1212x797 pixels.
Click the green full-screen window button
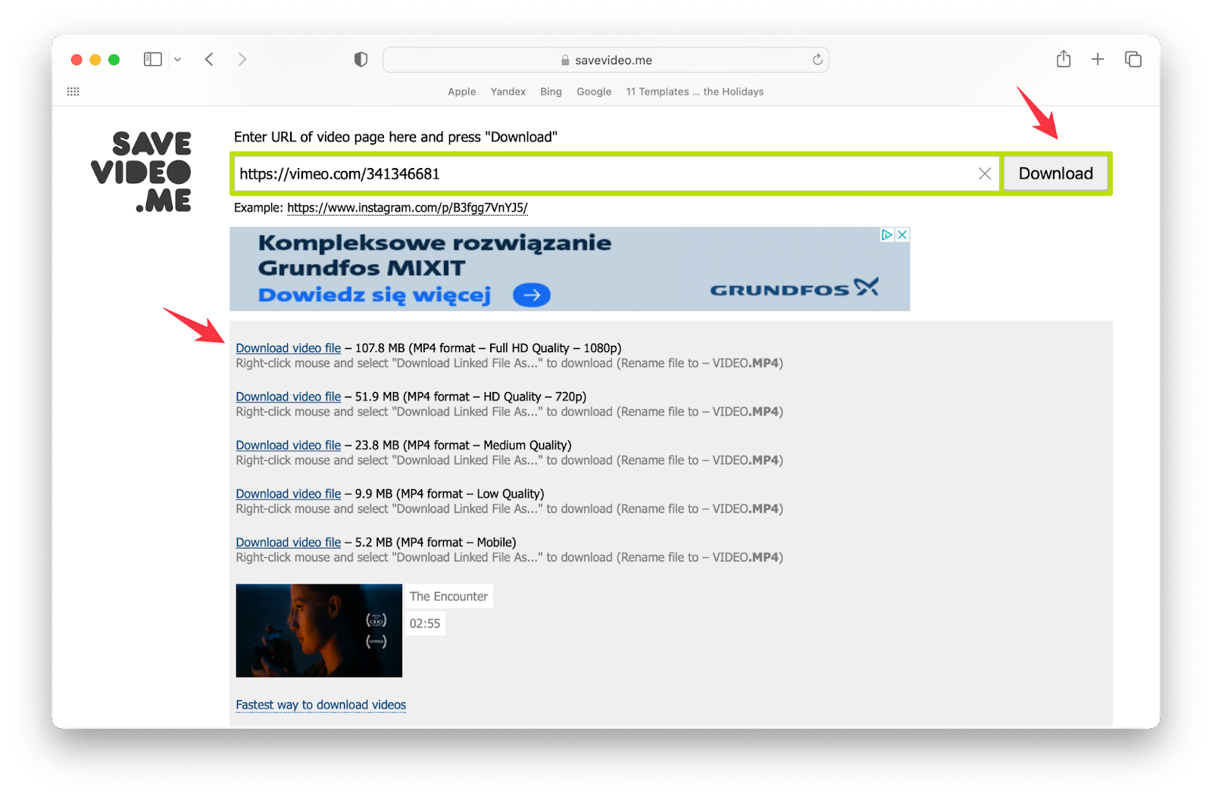click(x=114, y=60)
